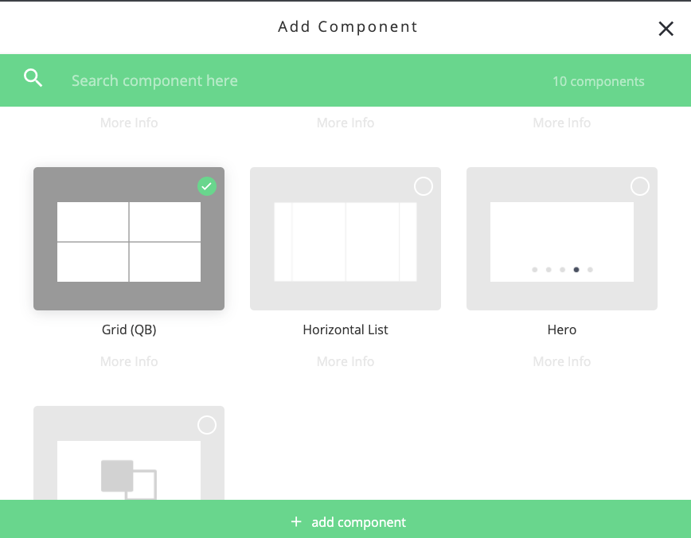691x538 pixels.
Task: Click the Add Component dialog title
Action: click(348, 27)
